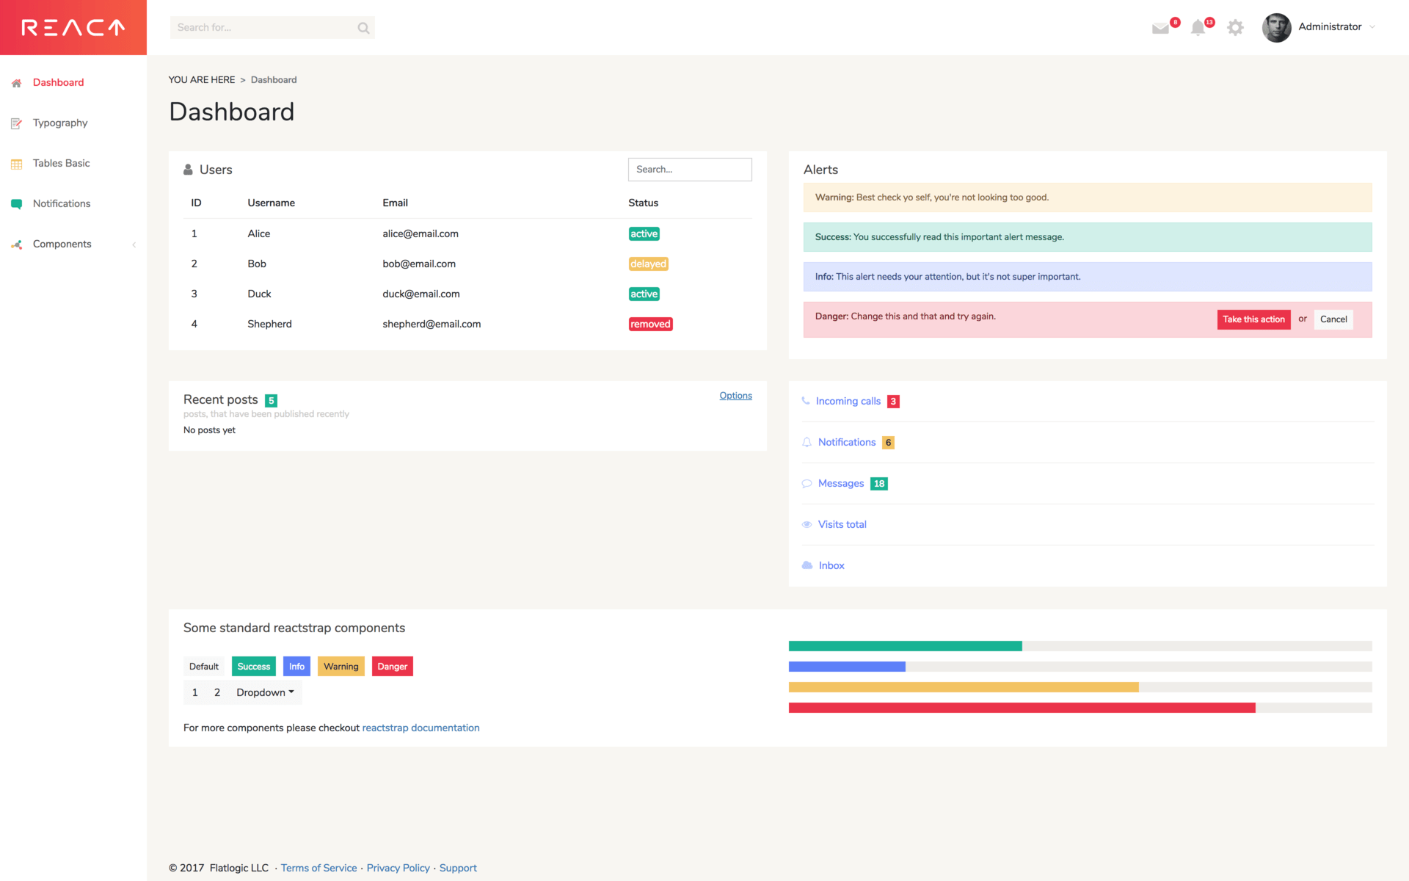Screen dimensions: 1409x881
Task: Switch to the Typography page
Action: point(60,123)
